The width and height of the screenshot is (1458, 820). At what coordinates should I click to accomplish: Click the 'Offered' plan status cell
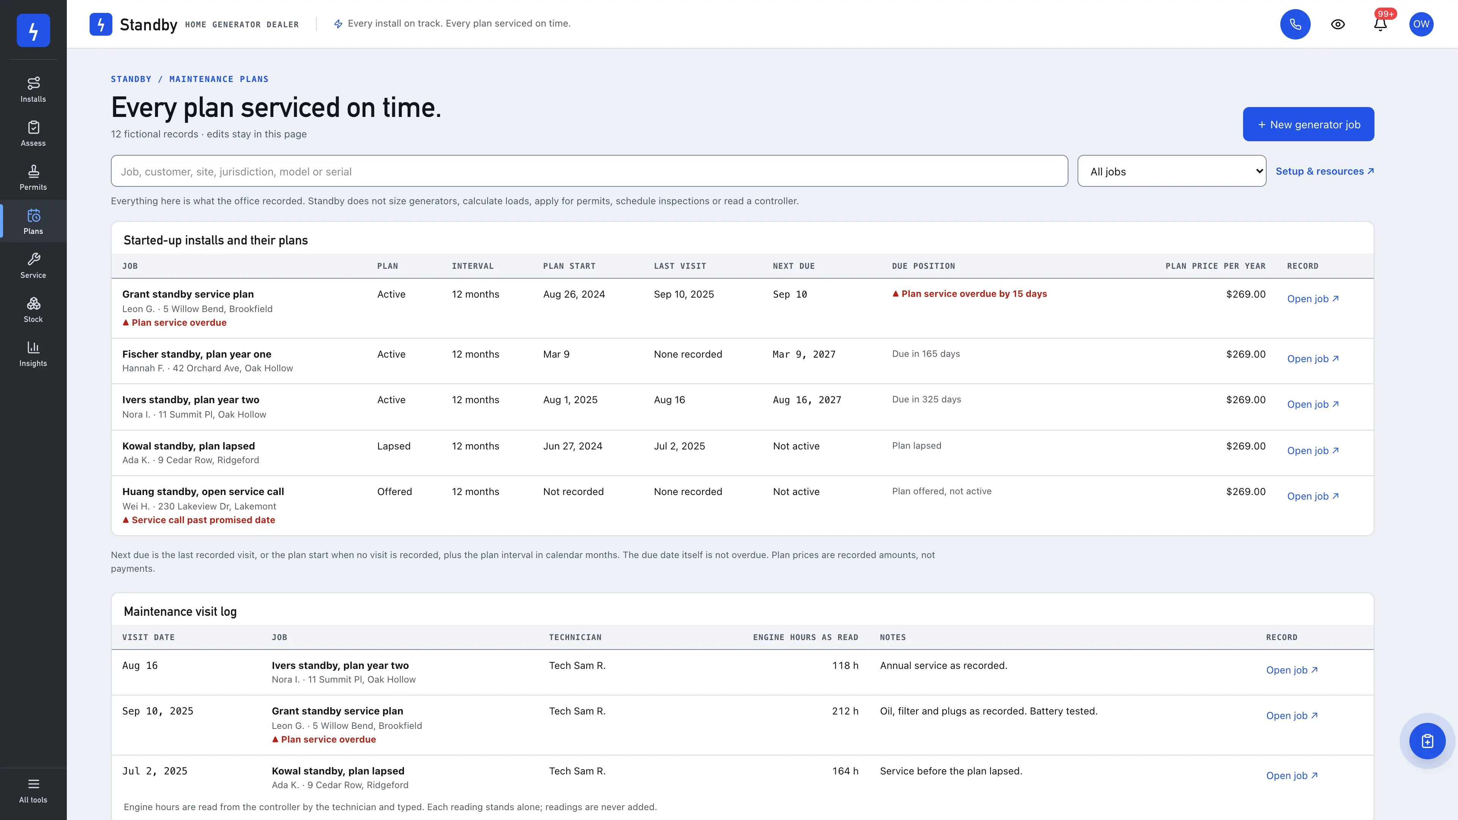point(394,492)
